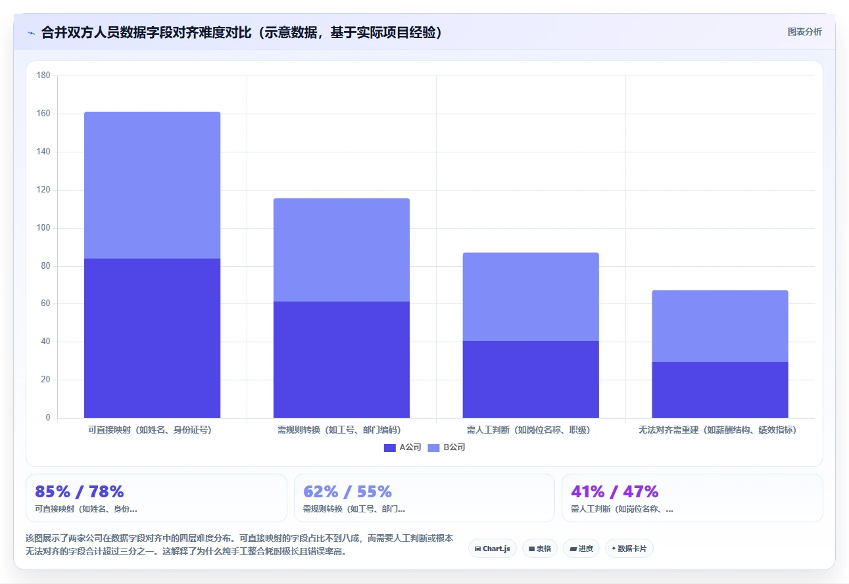Click A公司 bar segment for 需规则转换

click(x=341, y=360)
